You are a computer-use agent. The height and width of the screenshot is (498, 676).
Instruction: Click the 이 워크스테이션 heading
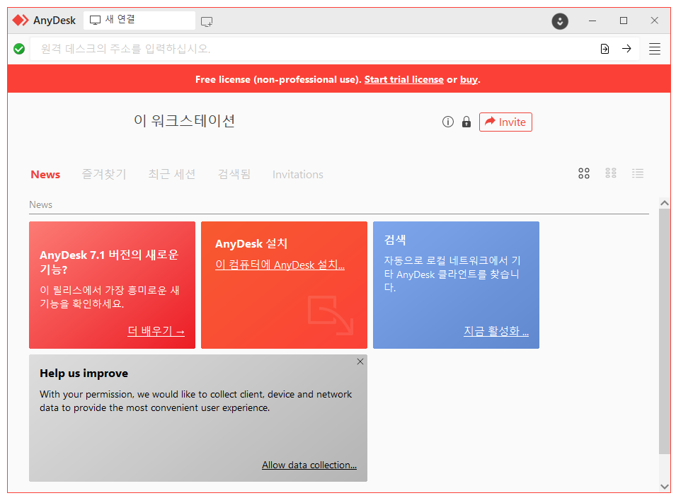pos(184,121)
